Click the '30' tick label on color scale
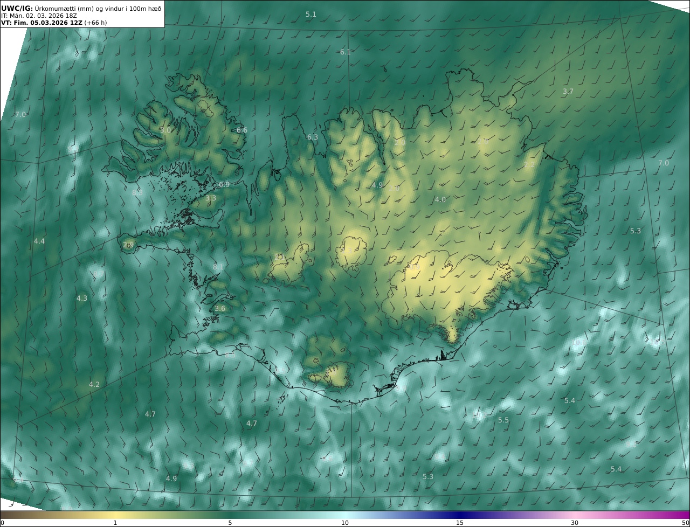This screenshot has width=690, height=527. [x=575, y=523]
